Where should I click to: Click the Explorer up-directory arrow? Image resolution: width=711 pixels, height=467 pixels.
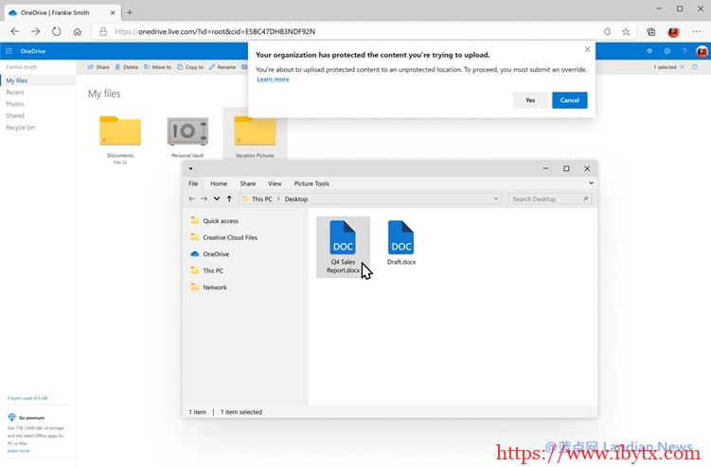tap(229, 199)
